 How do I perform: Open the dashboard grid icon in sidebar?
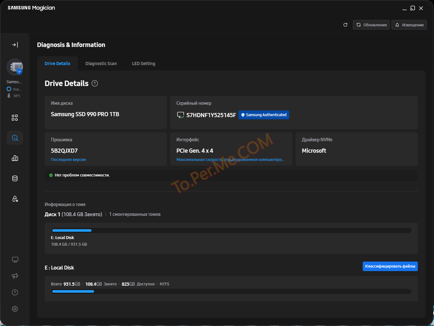15,118
